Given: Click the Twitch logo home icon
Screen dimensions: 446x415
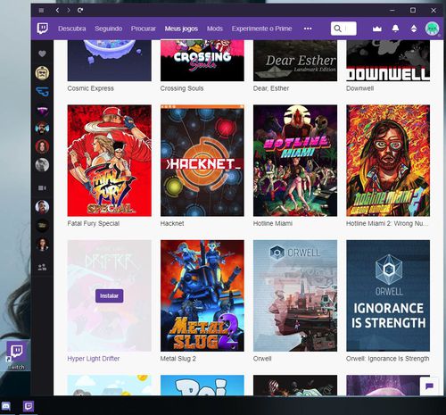Looking at the screenshot, I should (42, 29).
